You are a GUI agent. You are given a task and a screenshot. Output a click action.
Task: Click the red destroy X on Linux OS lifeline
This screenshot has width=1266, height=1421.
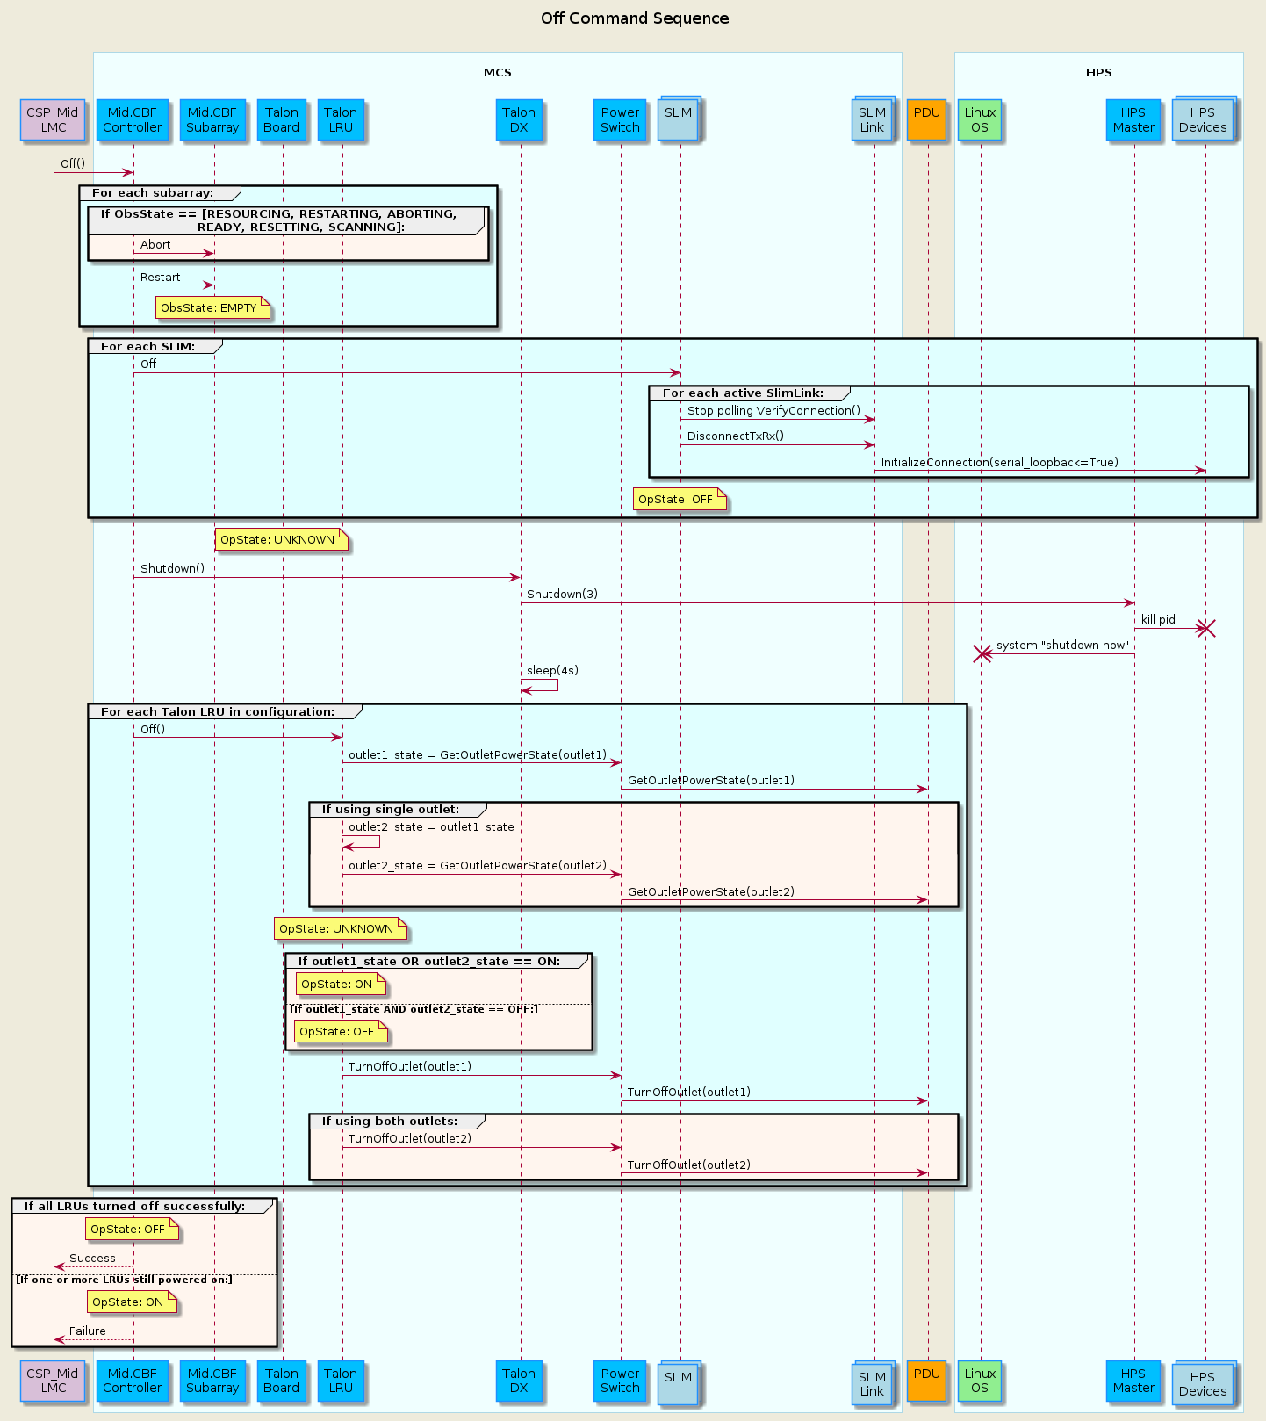(x=982, y=653)
